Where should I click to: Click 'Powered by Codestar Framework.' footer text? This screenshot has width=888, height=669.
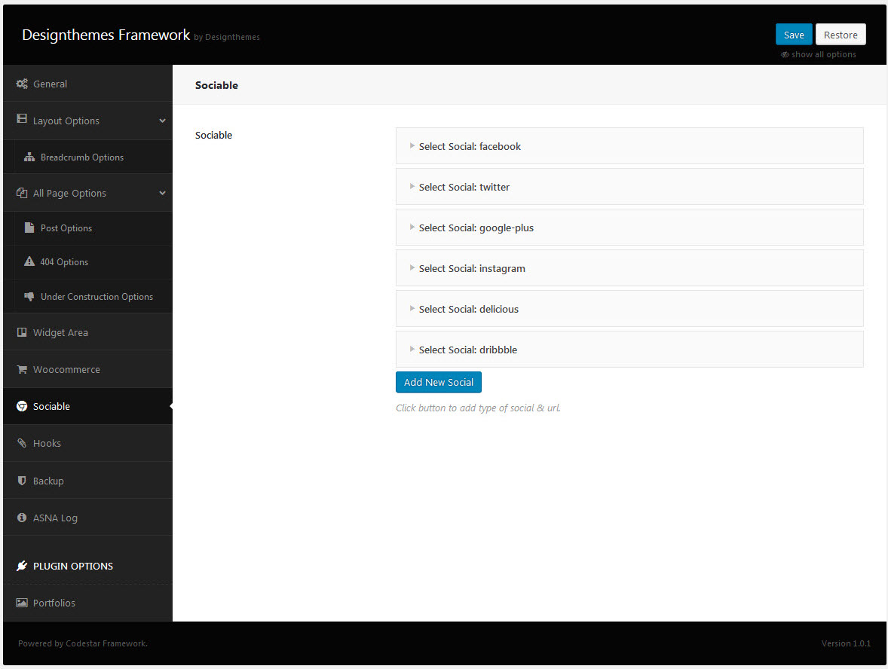point(83,643)
